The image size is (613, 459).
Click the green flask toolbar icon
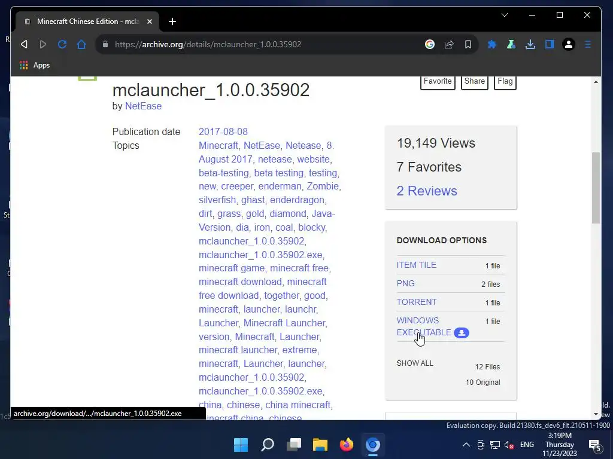[511, 44]
